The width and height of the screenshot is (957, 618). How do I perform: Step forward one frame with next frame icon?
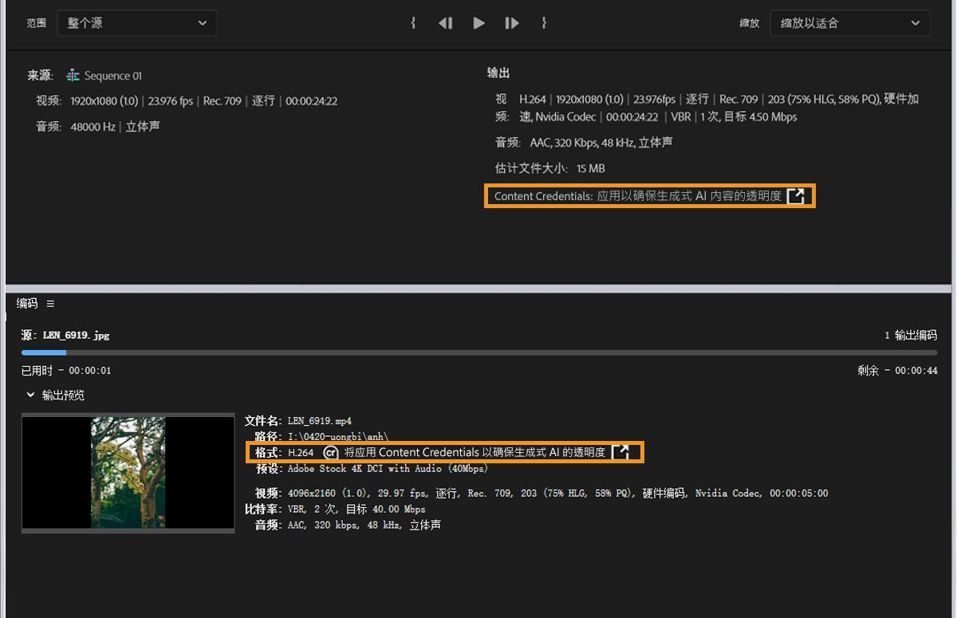[x=511, y=23]
